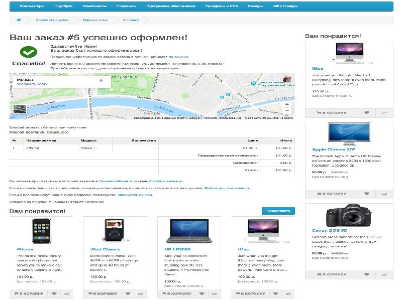This screenshot has width=402, height=301.
Task: Add iPod Classic to wishlist heart
Action: (128, 293)
